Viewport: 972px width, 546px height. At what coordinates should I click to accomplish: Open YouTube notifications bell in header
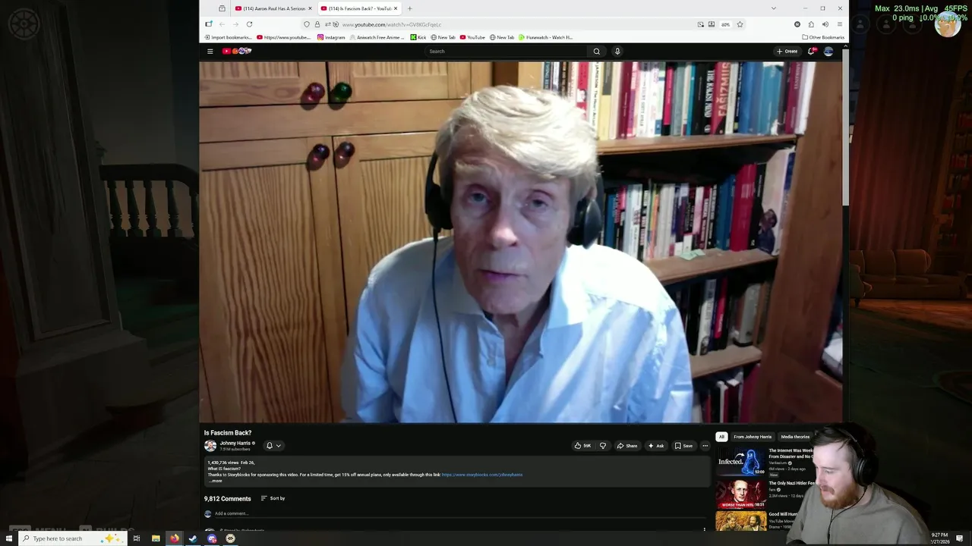[811, 52]
